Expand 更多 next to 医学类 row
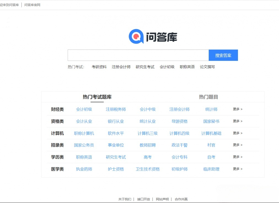Image resolution: width=279 pixels, height=203 pixels. 237,169
